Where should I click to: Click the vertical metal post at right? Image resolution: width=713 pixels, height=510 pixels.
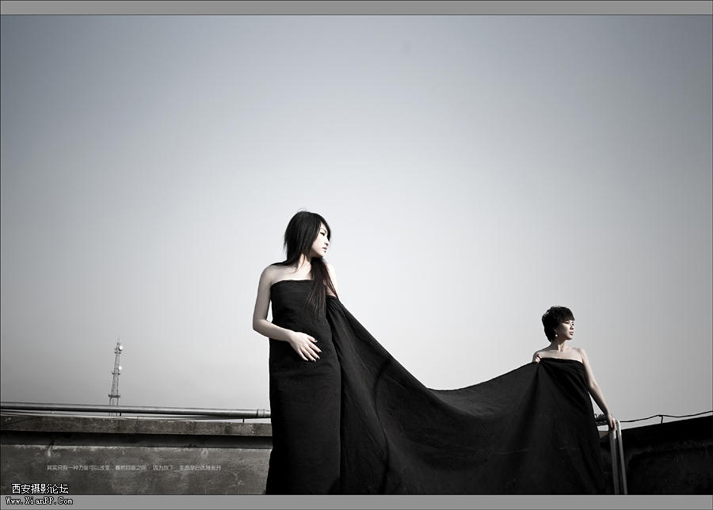click(617, 459)
